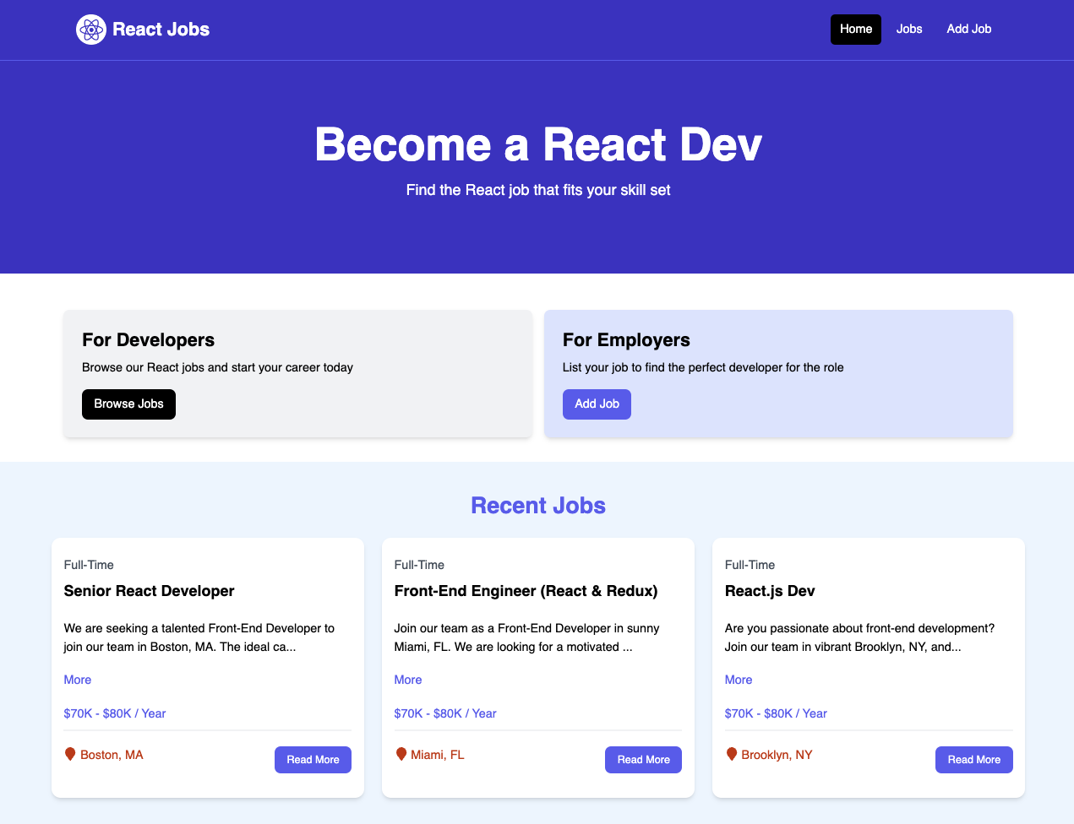Select the Senior React Developer title
This screenshot has height=824, width=1074.
[149, 591]
